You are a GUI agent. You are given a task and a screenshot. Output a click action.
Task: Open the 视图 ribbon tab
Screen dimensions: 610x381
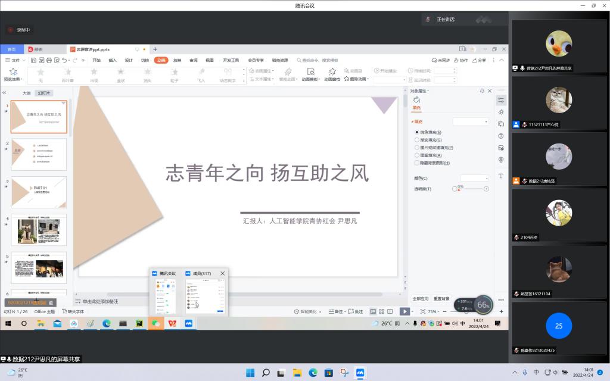(210, 60)
